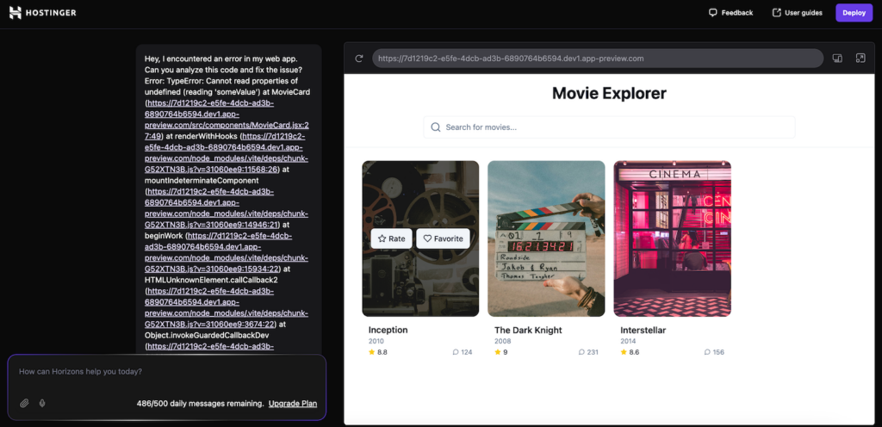The width and height of the screenshot is (882, 427).
Task: Attach a file with the paperclip icon
Action: 24,403
